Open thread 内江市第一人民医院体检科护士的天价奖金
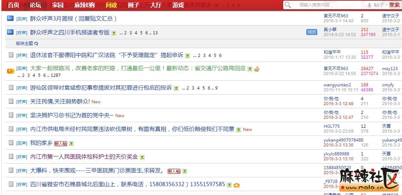The width and height of the screenshot is (402, 195). pyautogui.click(x=84, y=157)
